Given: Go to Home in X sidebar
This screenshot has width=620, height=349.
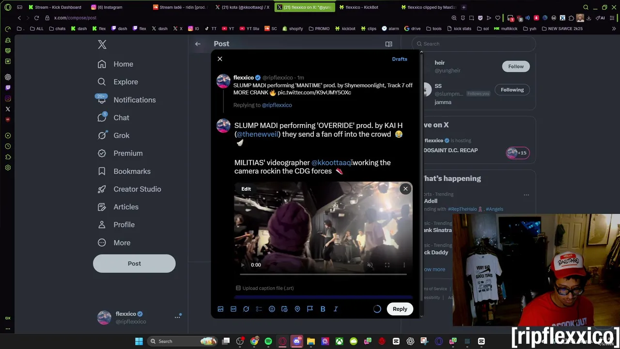Looking at the screenshot, I should click(115, 64).
